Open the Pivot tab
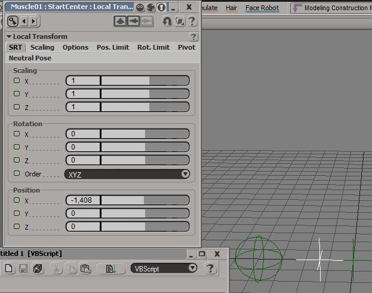This screenshot has width=372, height=293. [x=186, y=47]
